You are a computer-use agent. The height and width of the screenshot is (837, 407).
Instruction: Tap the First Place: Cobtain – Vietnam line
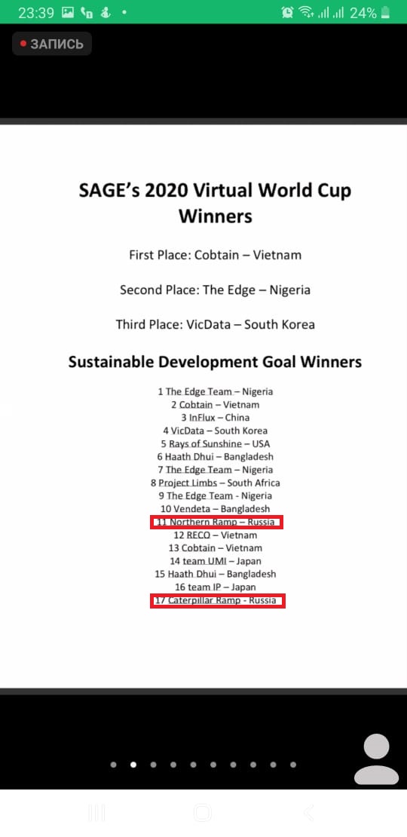[x=215, y=255]
